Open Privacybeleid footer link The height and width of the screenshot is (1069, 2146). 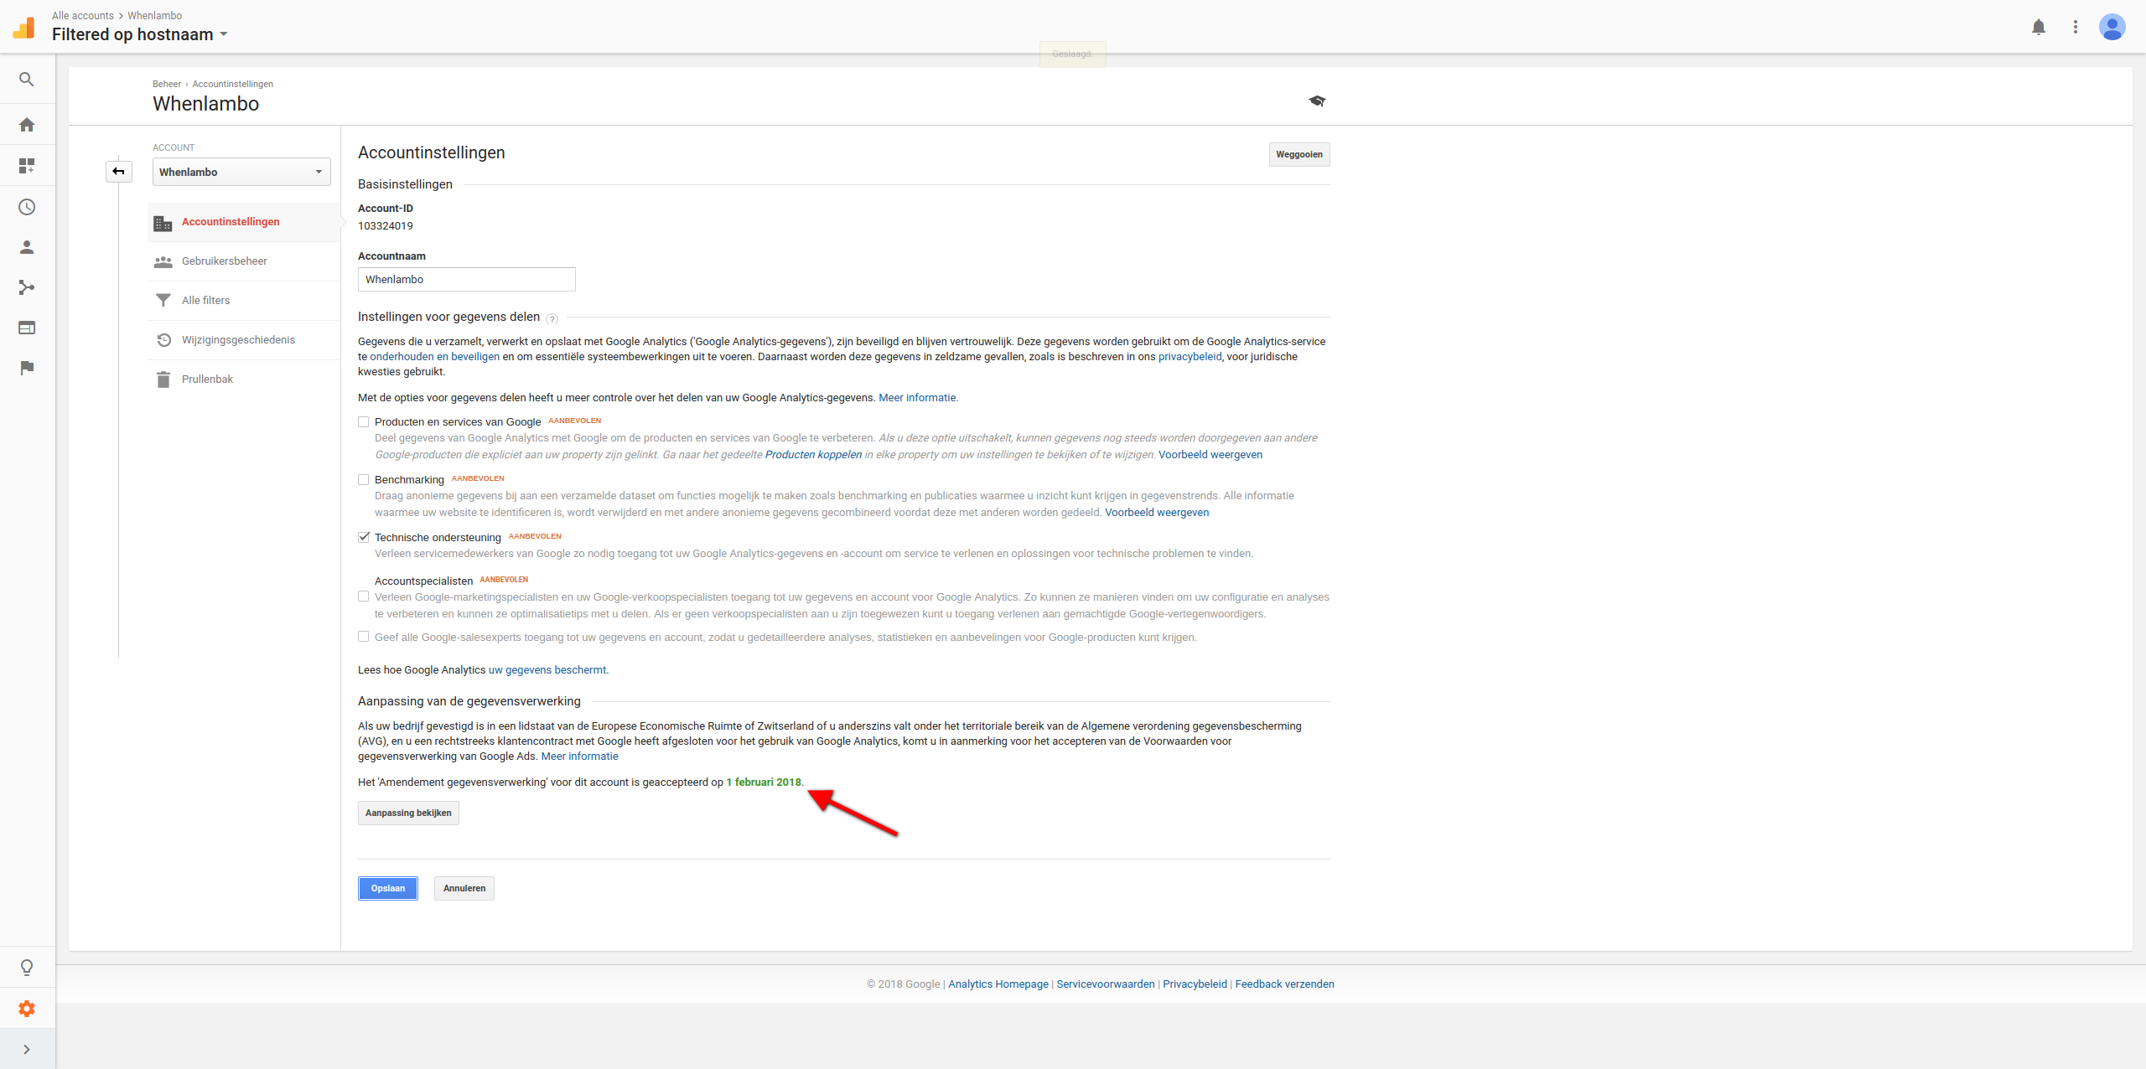[1195, 984]
